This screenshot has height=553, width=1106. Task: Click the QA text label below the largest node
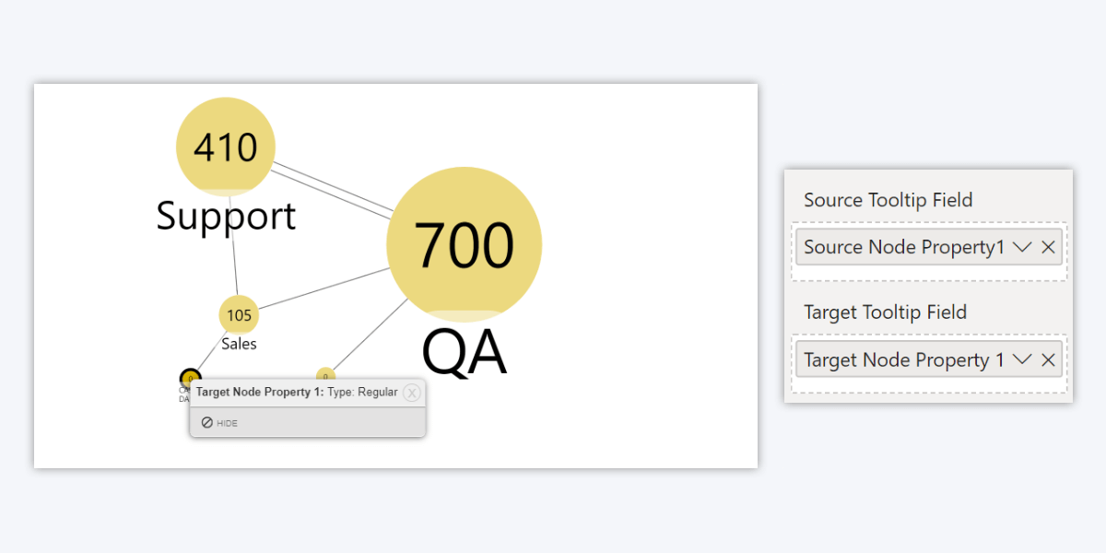click(464, 351)
